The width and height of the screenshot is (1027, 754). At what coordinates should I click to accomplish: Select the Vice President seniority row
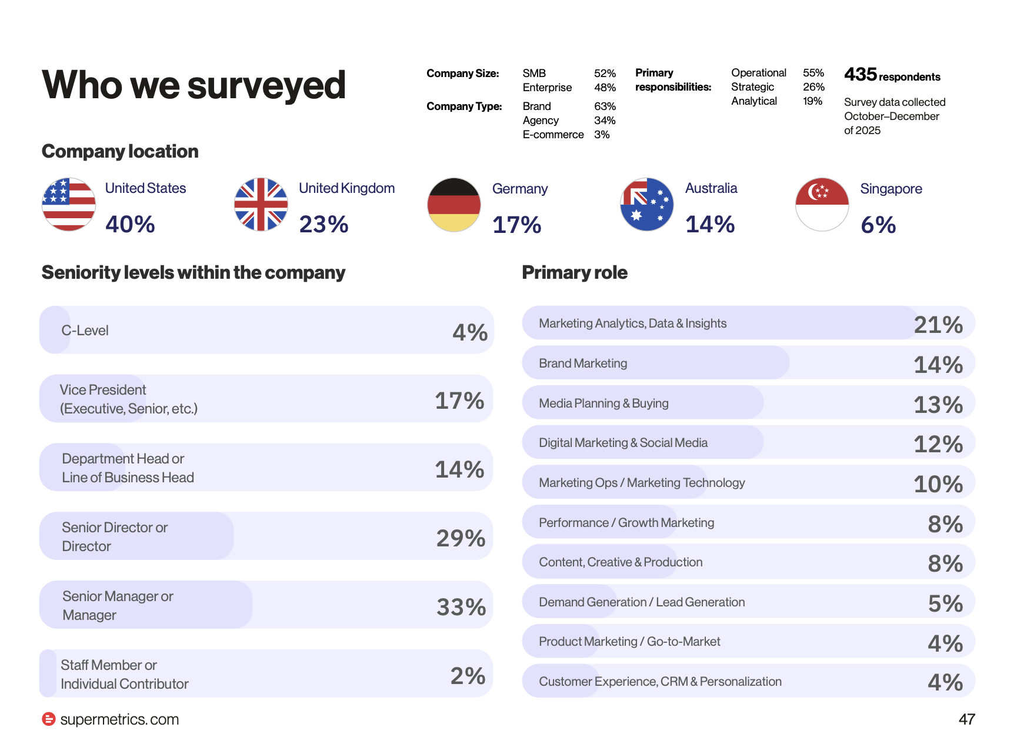click(266, 399)
